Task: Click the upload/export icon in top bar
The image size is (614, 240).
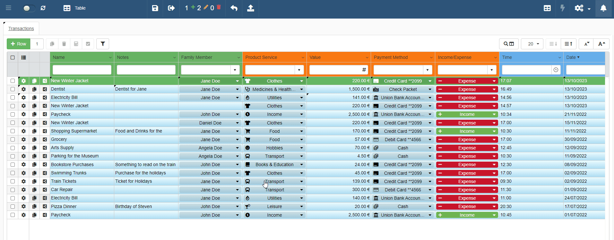Action: [x=251, y=8]
